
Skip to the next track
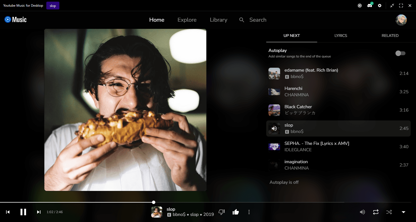coord(39,212)
